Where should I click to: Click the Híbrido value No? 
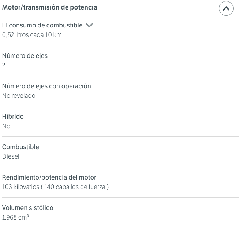coord(6,126)
